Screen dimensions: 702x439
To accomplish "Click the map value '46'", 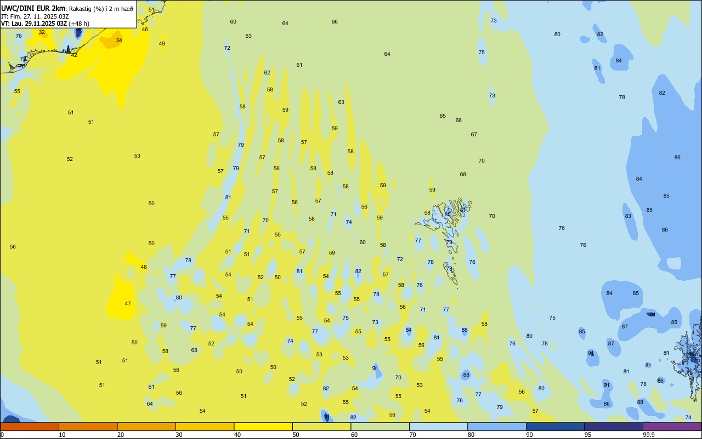I will [x=145, y=30].
